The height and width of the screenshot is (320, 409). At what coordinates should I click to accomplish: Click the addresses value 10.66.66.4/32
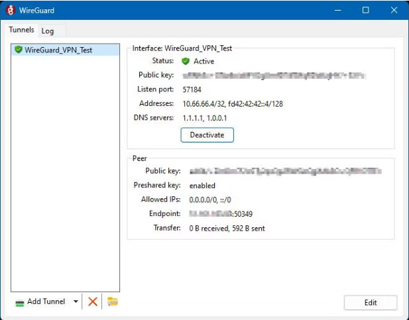[204, 104]
